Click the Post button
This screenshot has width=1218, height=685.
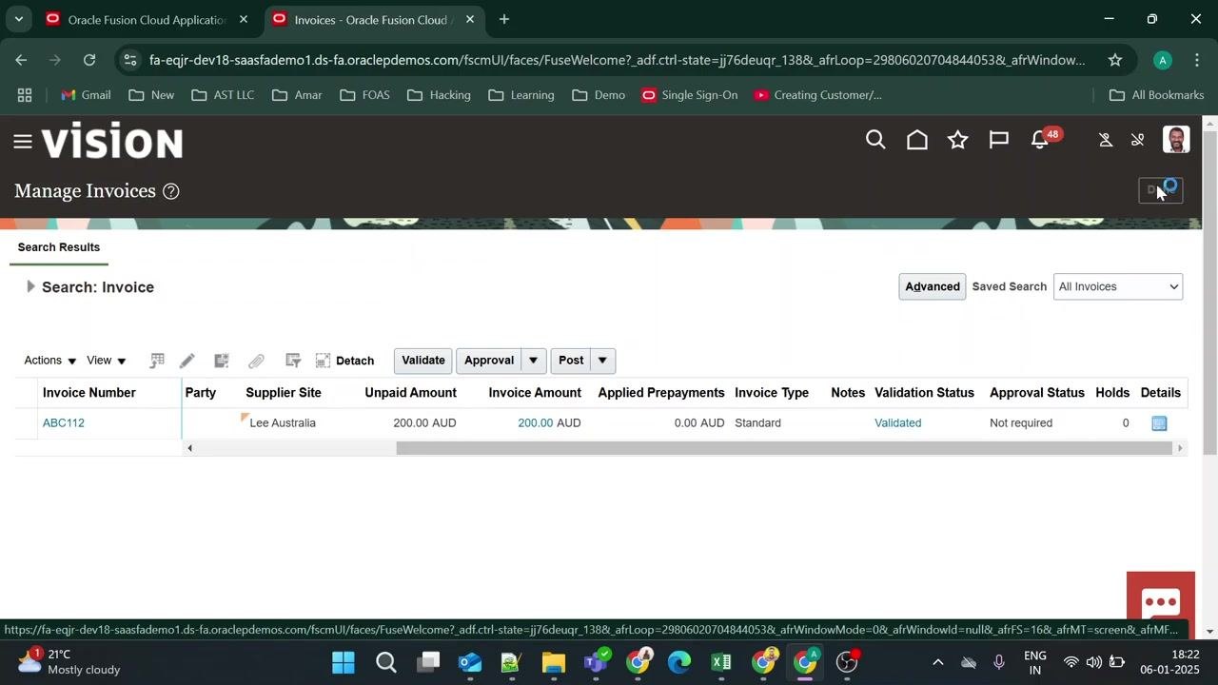pyautogui.click(x=571, y=361)
